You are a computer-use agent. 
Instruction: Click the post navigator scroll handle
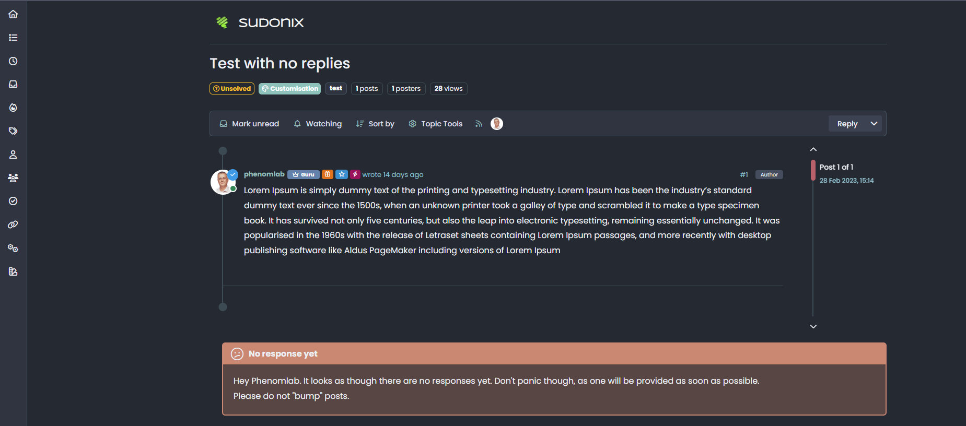[813, 170]
